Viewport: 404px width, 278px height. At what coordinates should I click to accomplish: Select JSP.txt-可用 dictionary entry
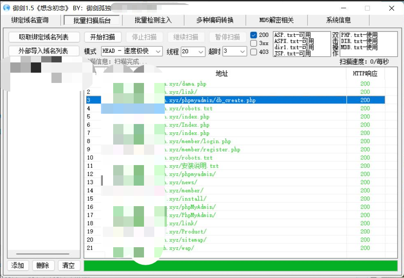(293, 53)
